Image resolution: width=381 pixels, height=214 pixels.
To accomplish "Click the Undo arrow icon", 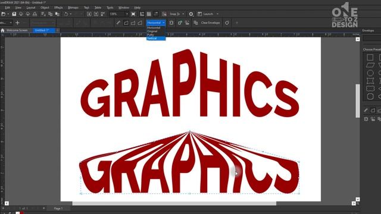I will (66, 14).
